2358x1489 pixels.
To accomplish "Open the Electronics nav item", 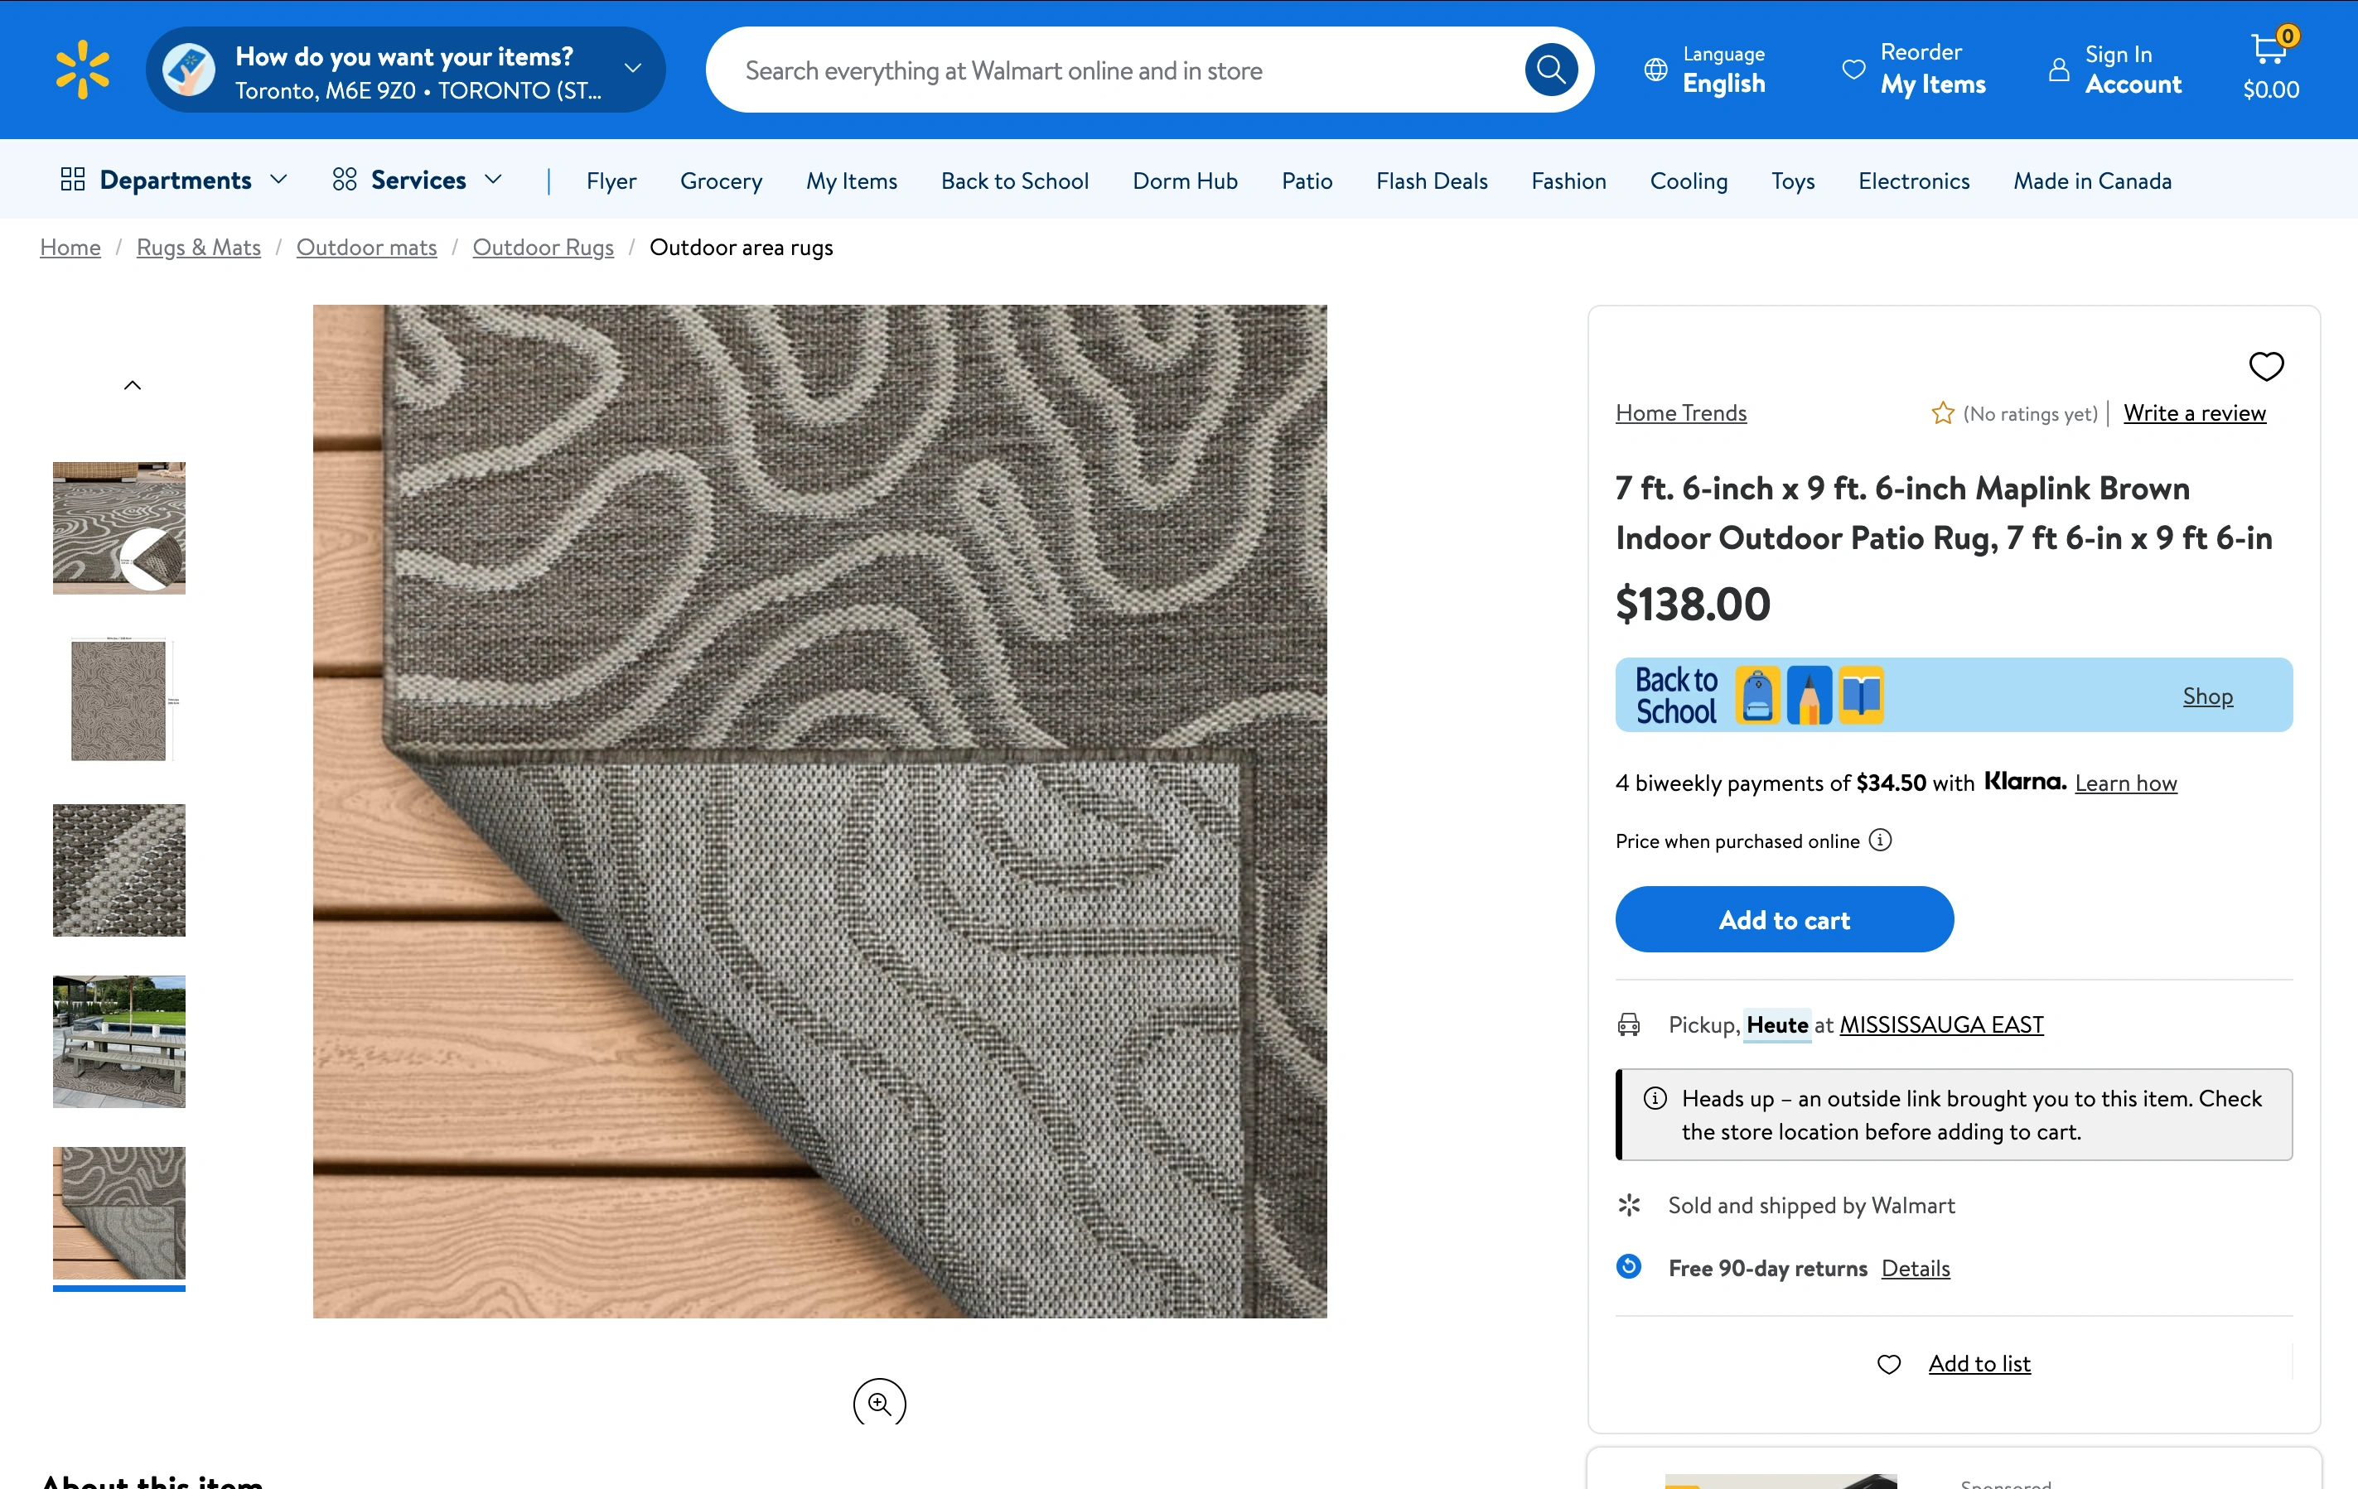I will point(1912,181).
